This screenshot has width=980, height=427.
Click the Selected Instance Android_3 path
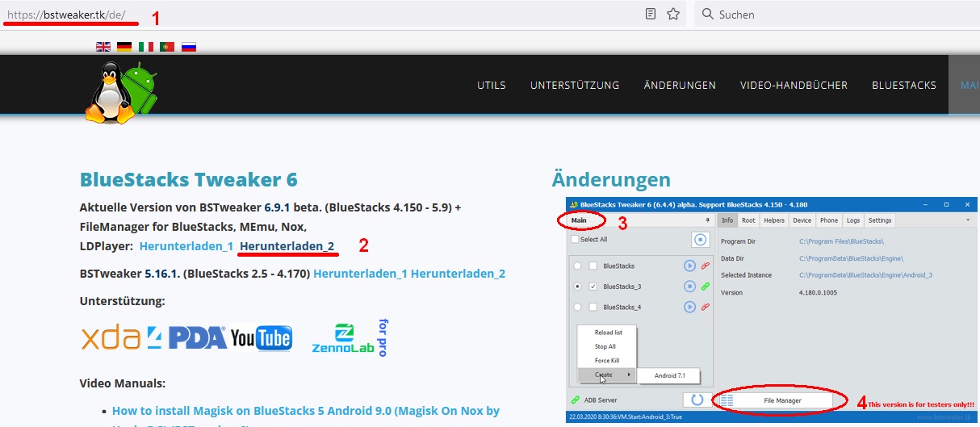865,275
